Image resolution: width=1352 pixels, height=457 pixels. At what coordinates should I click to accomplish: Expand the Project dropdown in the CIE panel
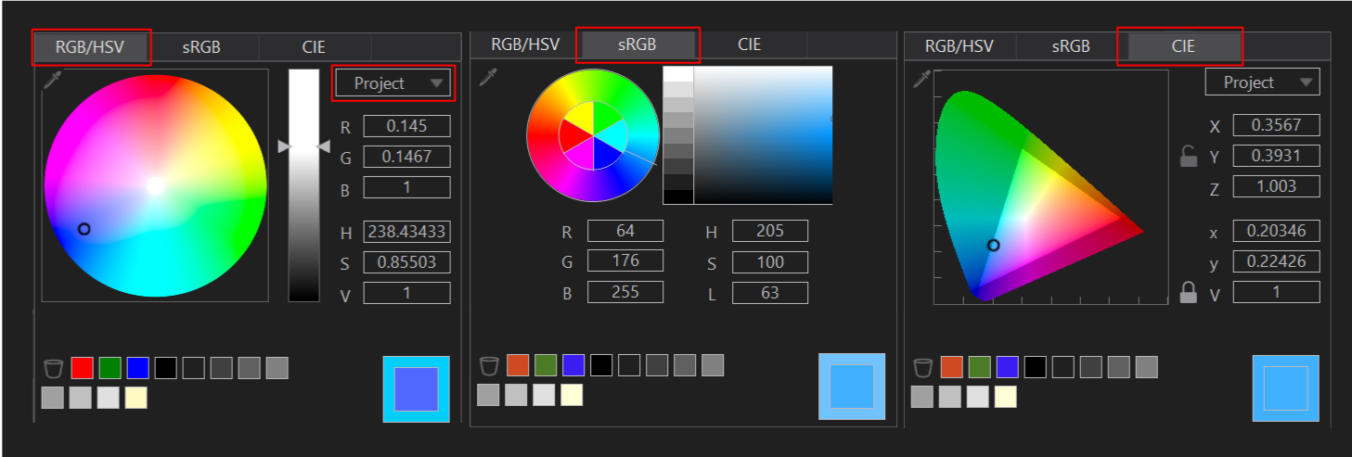1261,83
